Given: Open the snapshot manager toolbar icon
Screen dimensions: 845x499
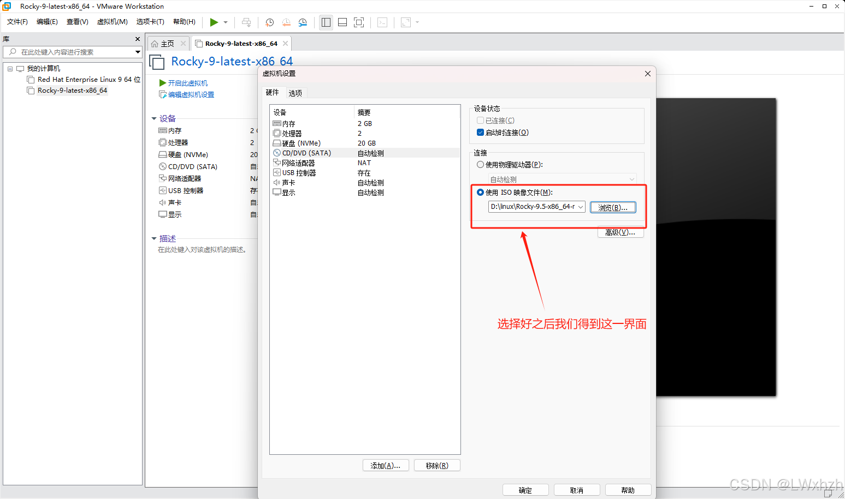Looking at the screenshot, I should (x=303, y=22).
